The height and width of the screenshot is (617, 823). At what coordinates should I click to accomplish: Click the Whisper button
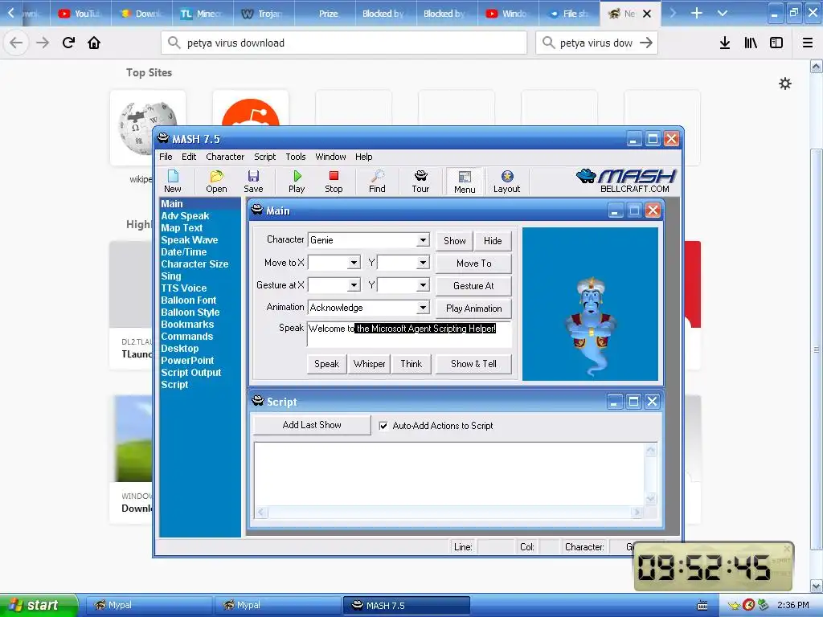(369, 364)
